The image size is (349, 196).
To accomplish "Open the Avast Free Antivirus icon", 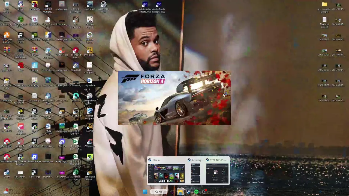I will [7, 38].
